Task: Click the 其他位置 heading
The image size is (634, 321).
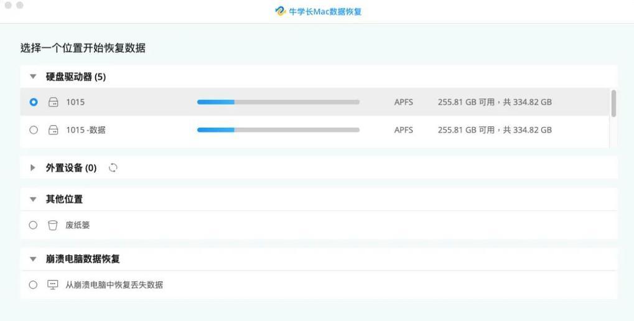Action: pos(64,199)
